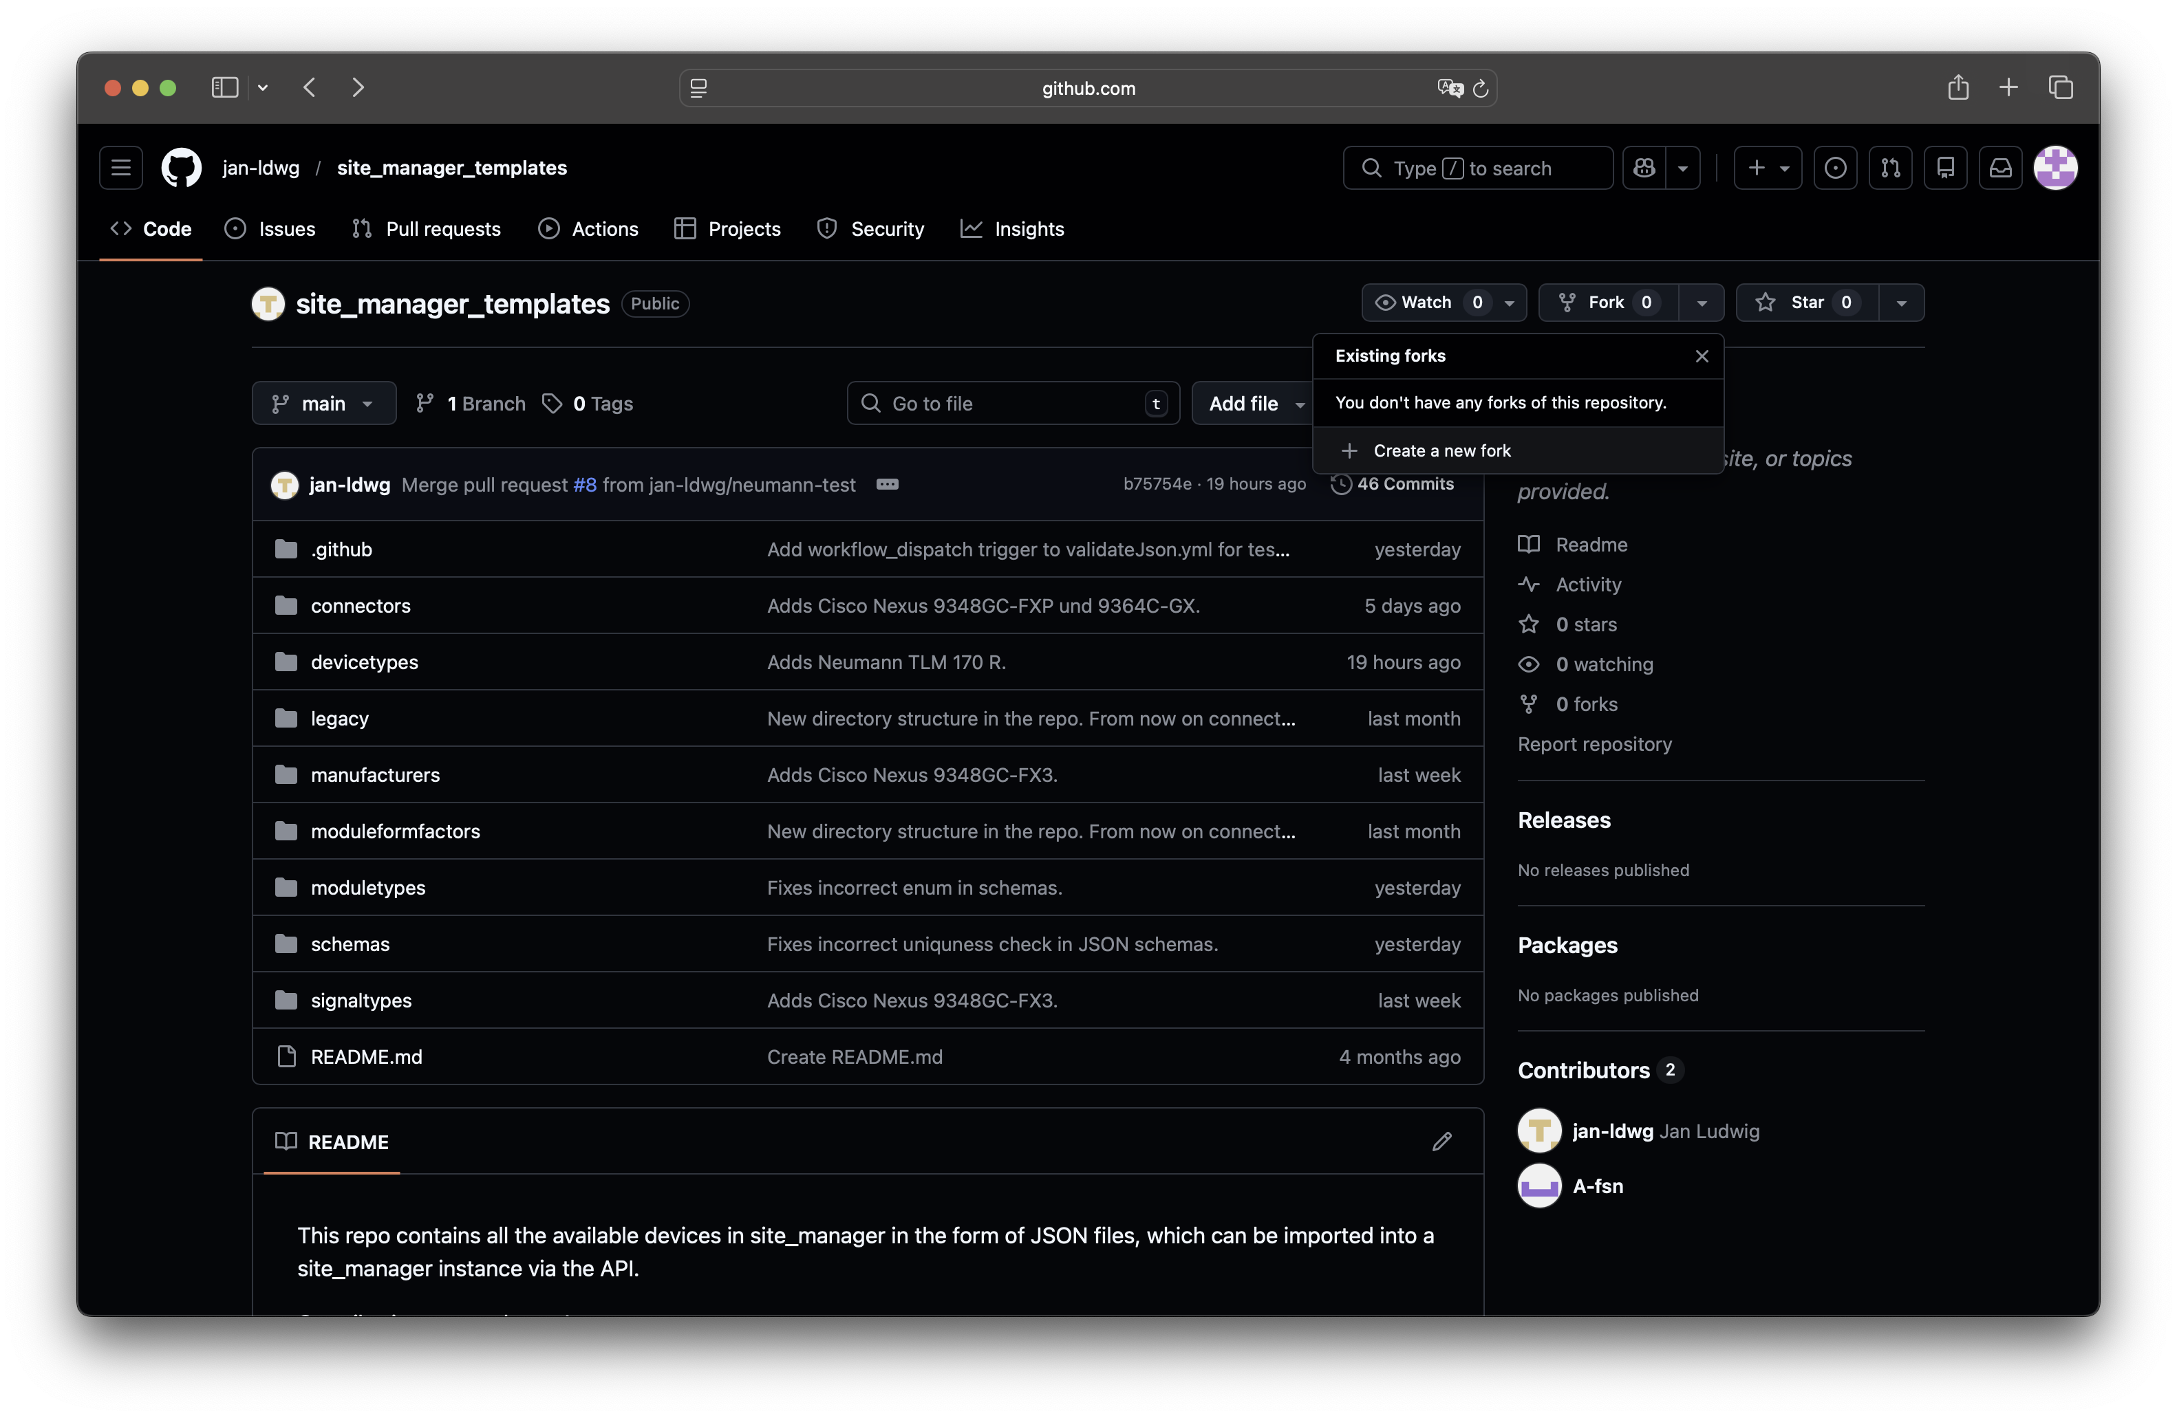This screenshot has height=1418, width=2177.
Task: Open star lists dropdown arrow
Action: [1901, 303]
